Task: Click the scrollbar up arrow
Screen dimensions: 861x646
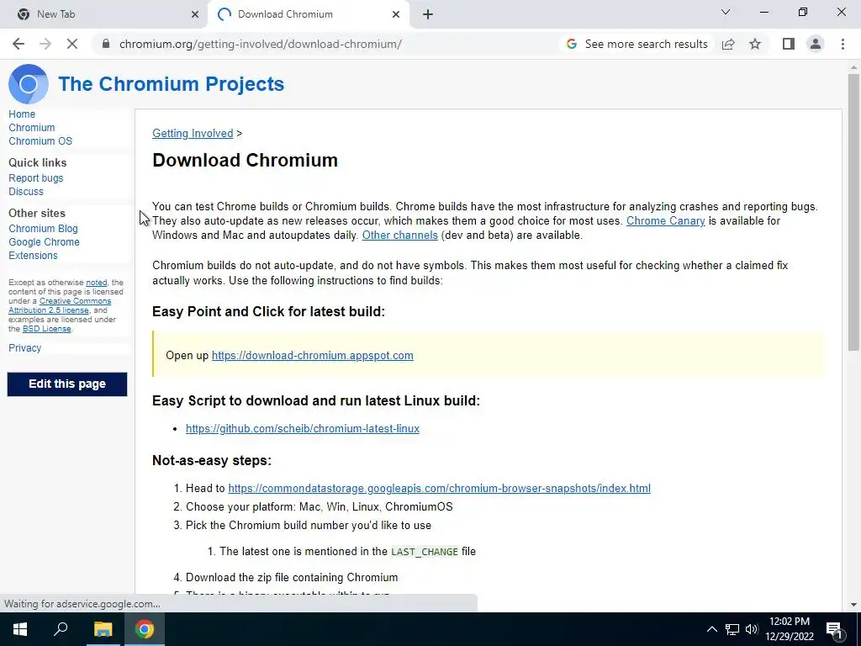Action: [x=853, y=66]
